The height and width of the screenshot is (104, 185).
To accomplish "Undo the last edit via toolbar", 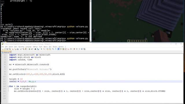I will [x=29, y=49].
